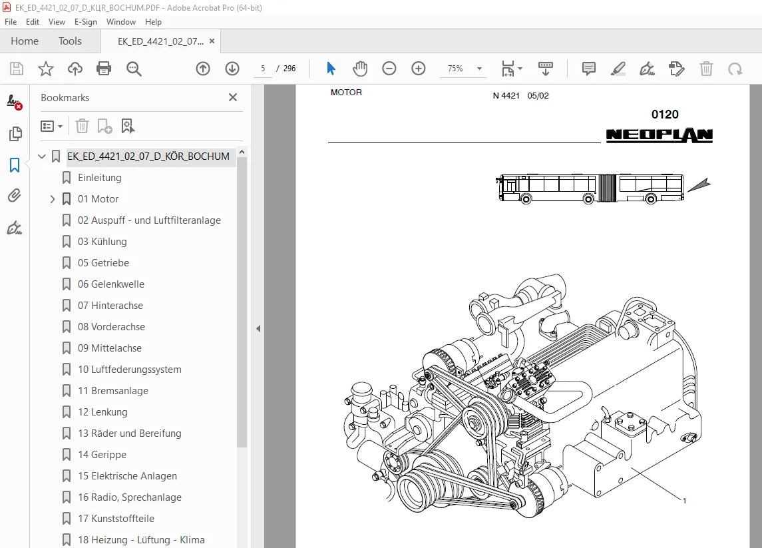Open the 06 Gelenkwelle bookmark
This screenshot has height=548, width=762.
(x=110, y=284)
